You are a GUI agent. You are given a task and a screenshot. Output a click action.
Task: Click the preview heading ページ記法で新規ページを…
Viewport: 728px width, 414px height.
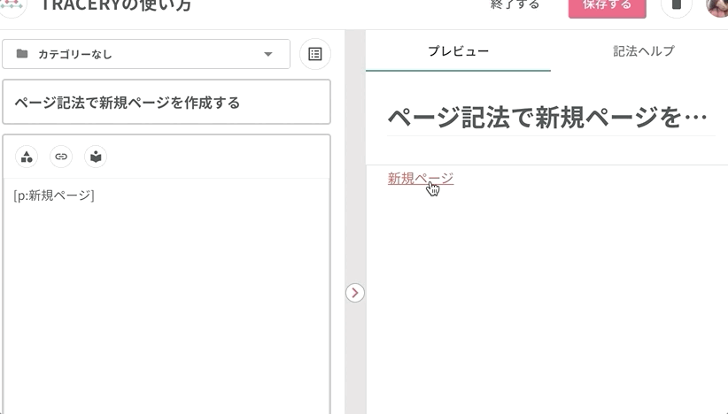[547, 117]
